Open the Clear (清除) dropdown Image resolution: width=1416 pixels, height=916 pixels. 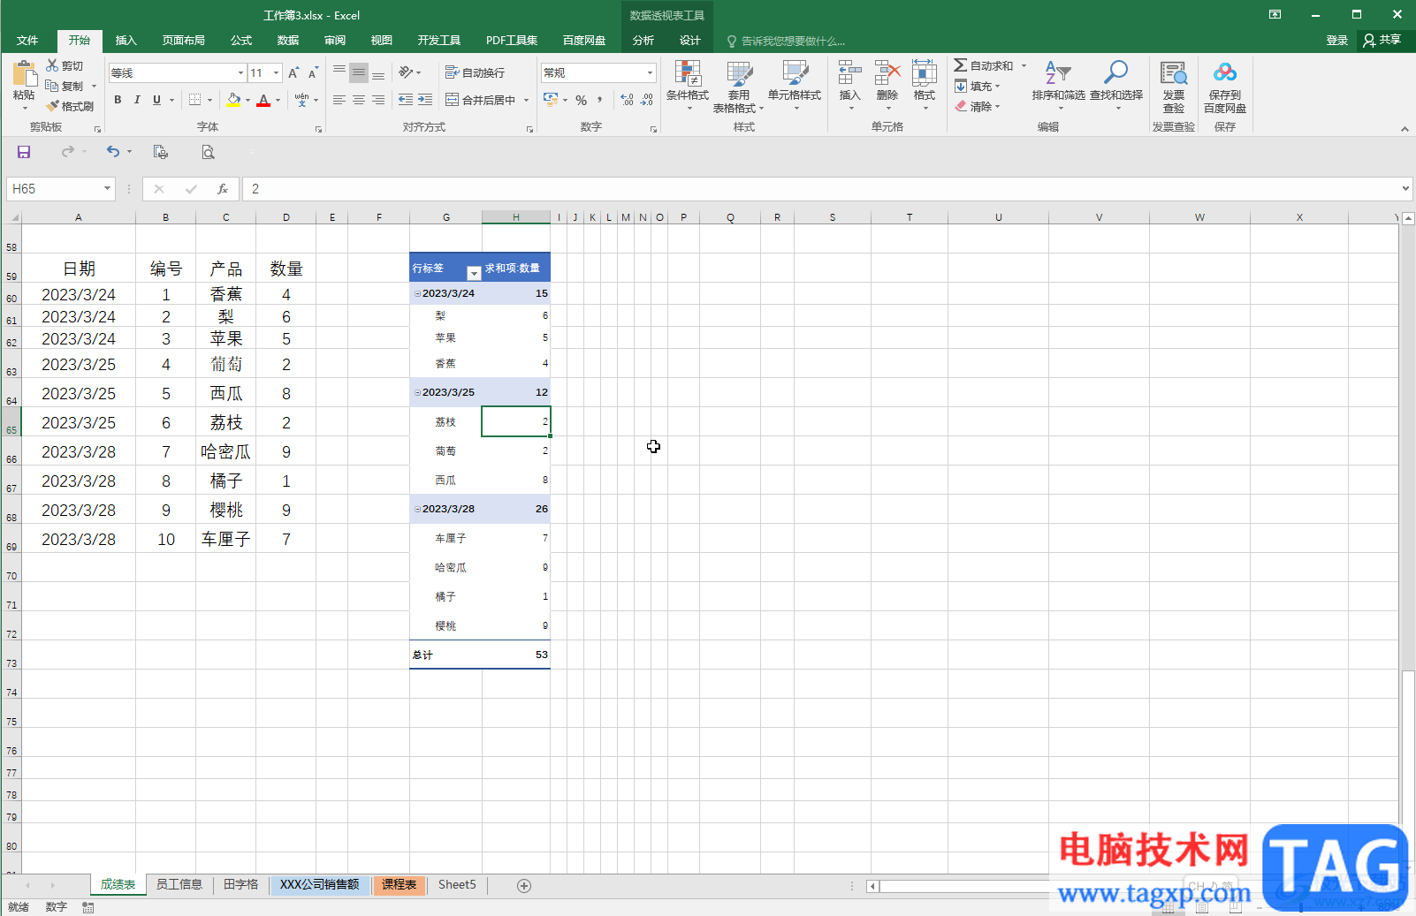tap(978, 106)
